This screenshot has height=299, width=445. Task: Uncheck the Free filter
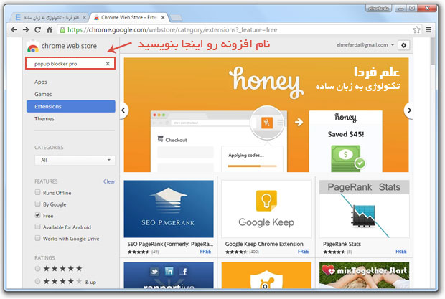click(x=38, y=215)
